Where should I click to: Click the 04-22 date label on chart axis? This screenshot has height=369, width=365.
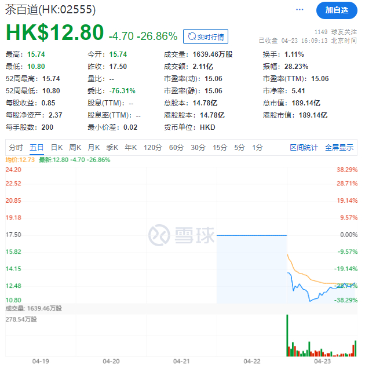[x=252, y=361]
